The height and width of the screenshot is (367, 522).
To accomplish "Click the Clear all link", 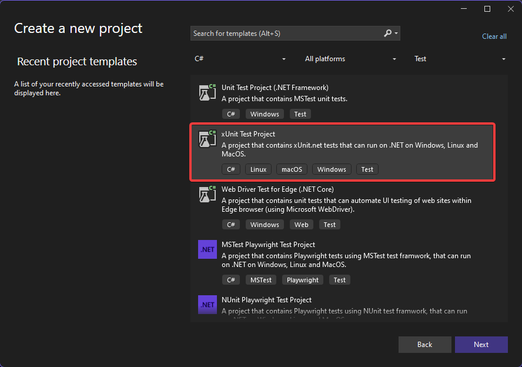I will click(494, 36).
